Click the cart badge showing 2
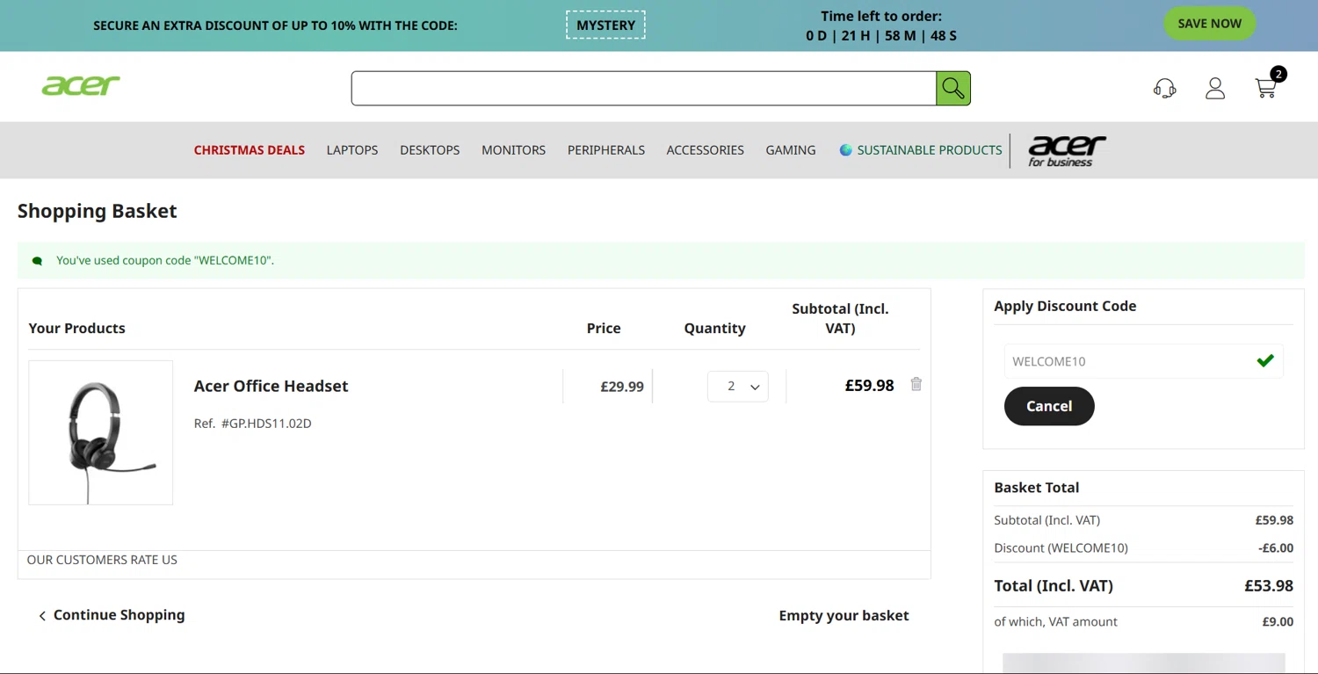 [1278, 75]
